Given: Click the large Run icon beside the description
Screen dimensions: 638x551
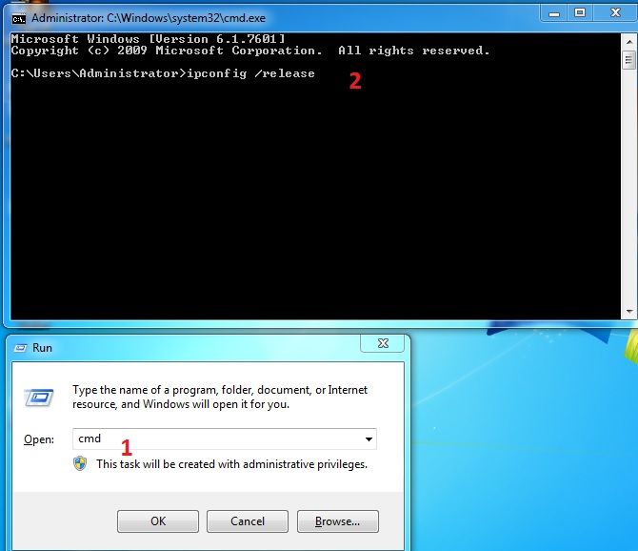Looking at the screenshot, I should pyautogui.click(x=39, y=398).
